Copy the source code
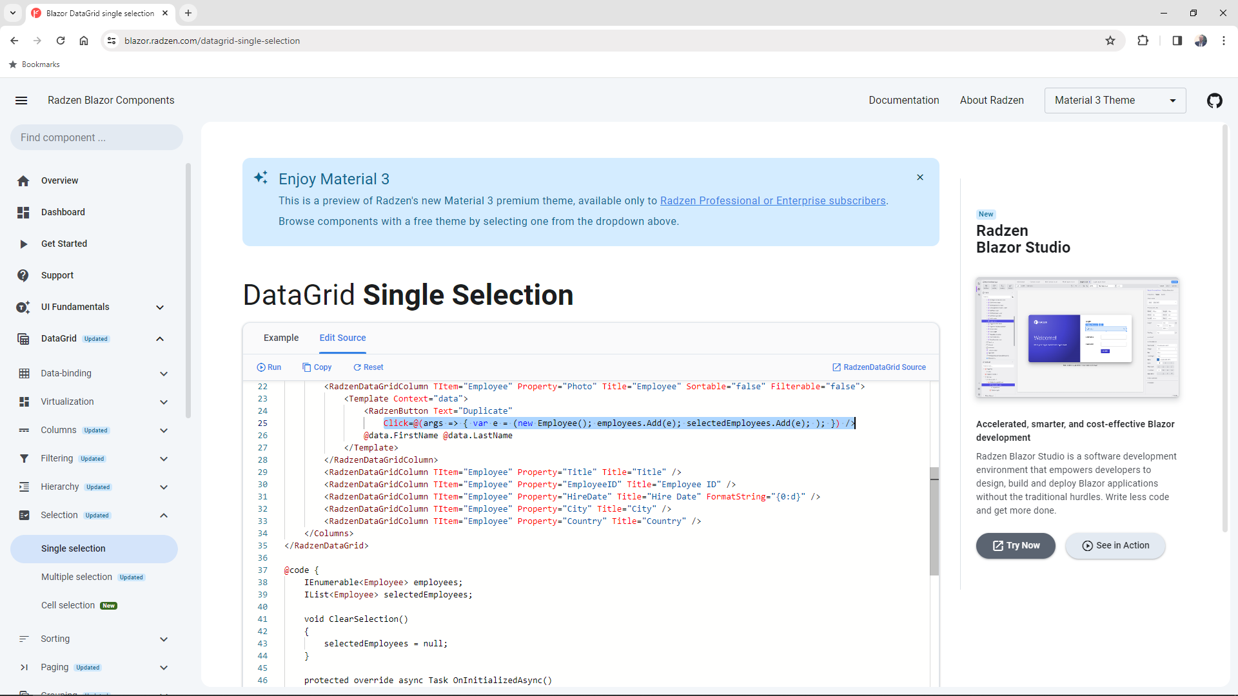 pyautogui.click(x=317, y=367)
